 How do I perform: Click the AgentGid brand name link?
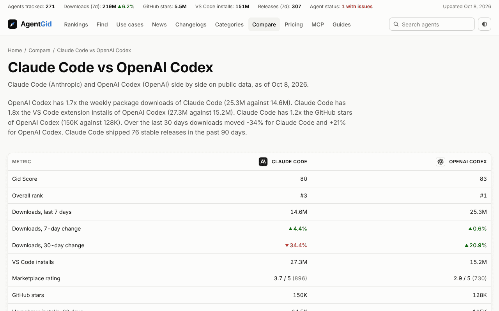36,24
